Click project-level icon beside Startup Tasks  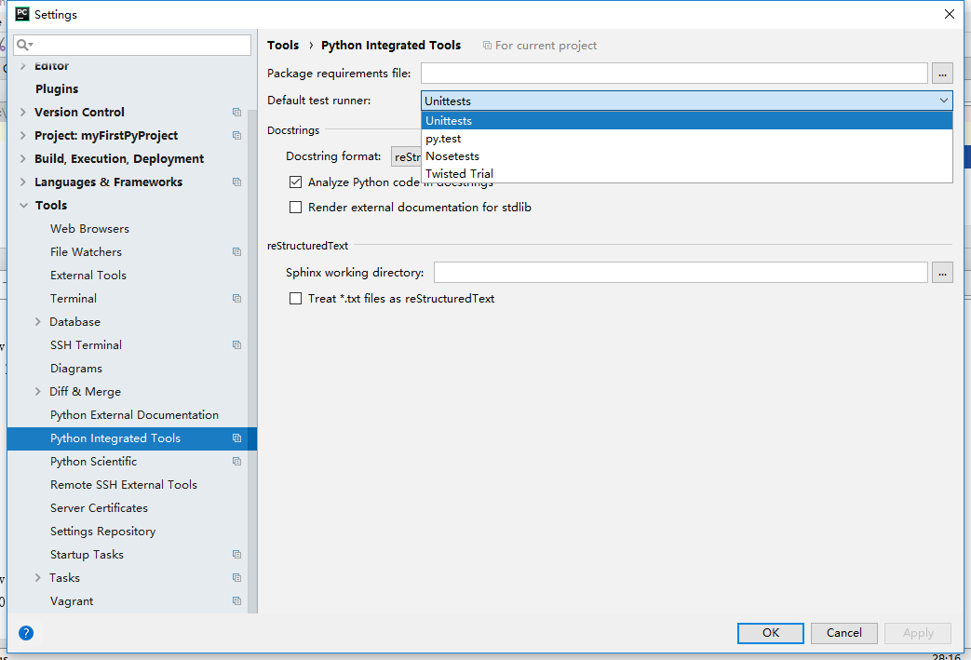[236, 555]
